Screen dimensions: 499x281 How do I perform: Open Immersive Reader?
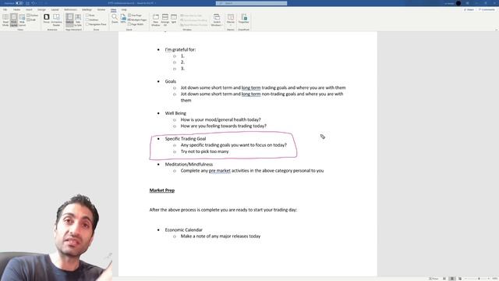[56, 20]
